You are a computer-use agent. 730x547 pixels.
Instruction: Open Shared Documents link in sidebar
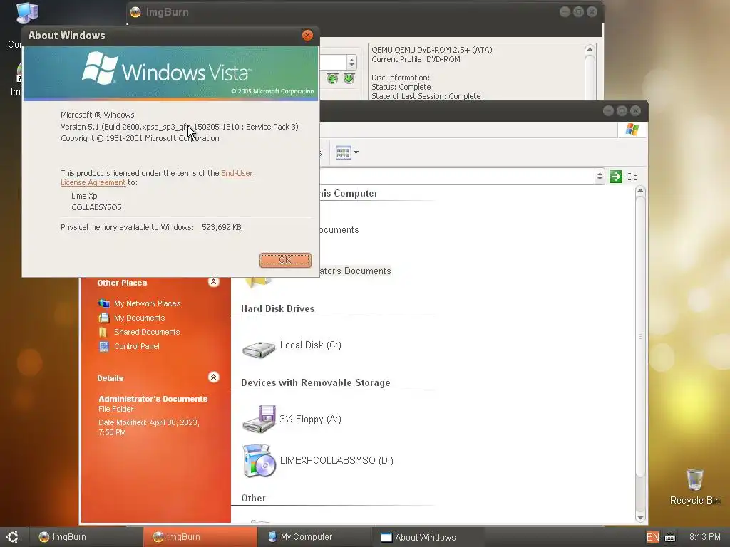[x=147, y=332]
